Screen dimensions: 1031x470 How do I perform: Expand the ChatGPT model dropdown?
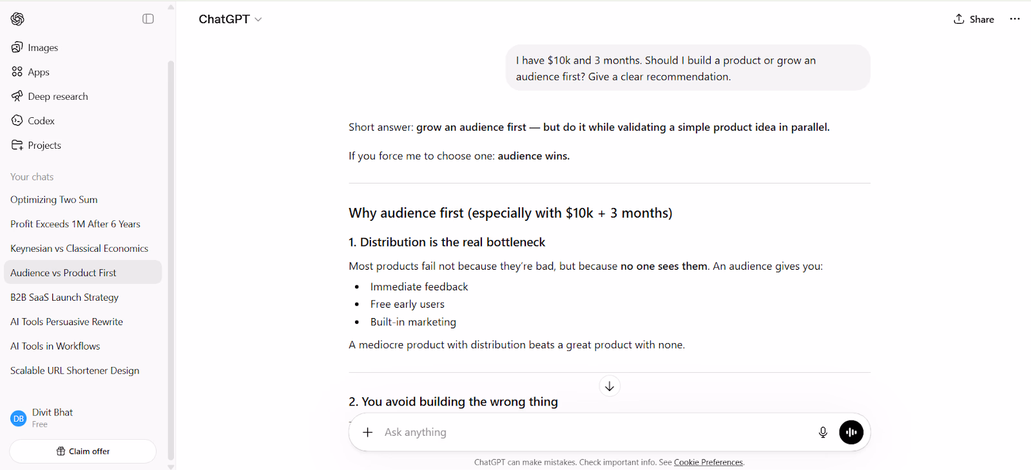click(x=230, y=19)
